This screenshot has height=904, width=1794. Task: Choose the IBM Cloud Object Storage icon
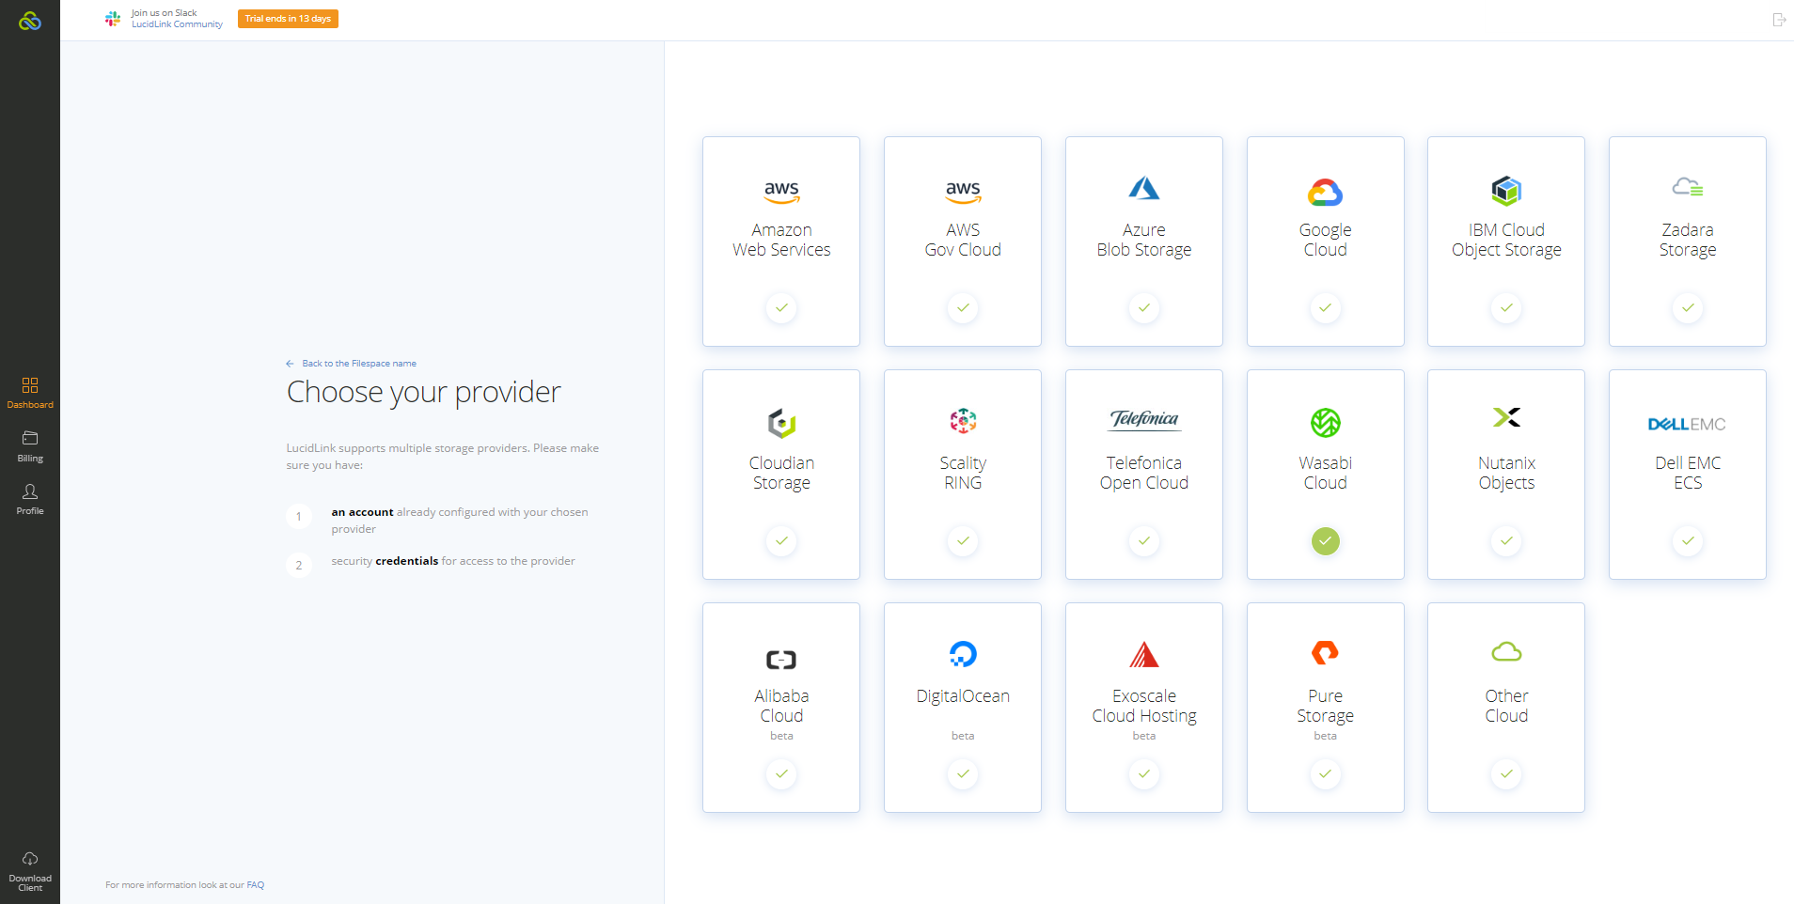click(x=1506, y=191)
